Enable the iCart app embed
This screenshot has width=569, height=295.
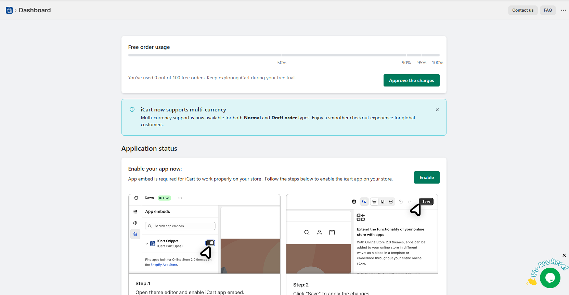[x=426, y=177]
